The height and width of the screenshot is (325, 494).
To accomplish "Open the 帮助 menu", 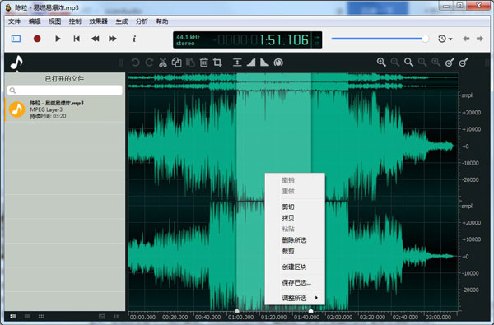I will (162, 21).
